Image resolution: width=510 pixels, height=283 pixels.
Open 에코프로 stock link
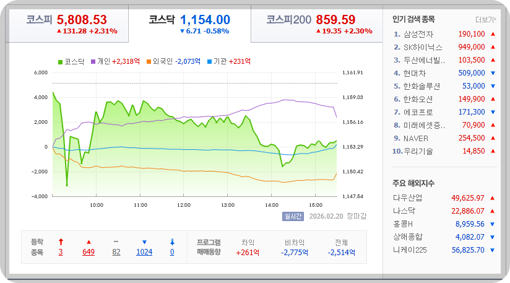tap(418, 112)
